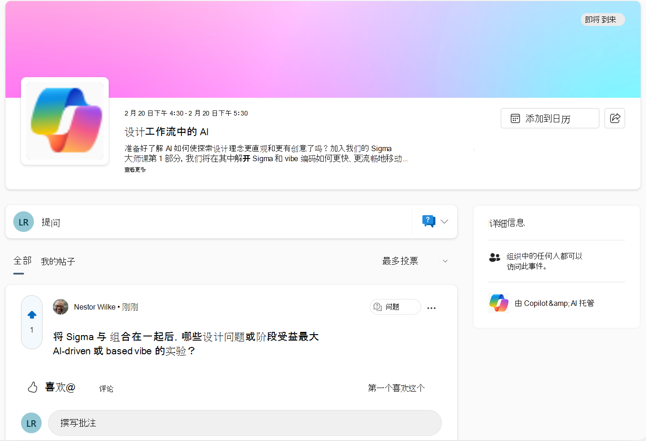Click the event date and time text
This screenshot has height=441, width=646.
coord(186,113)
